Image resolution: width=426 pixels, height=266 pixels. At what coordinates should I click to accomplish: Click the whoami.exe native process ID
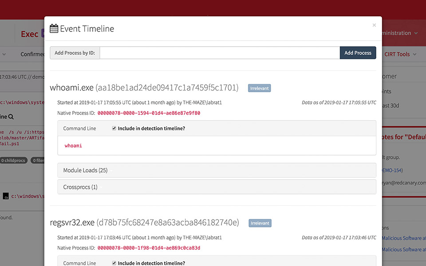click(x=149, y=113)
